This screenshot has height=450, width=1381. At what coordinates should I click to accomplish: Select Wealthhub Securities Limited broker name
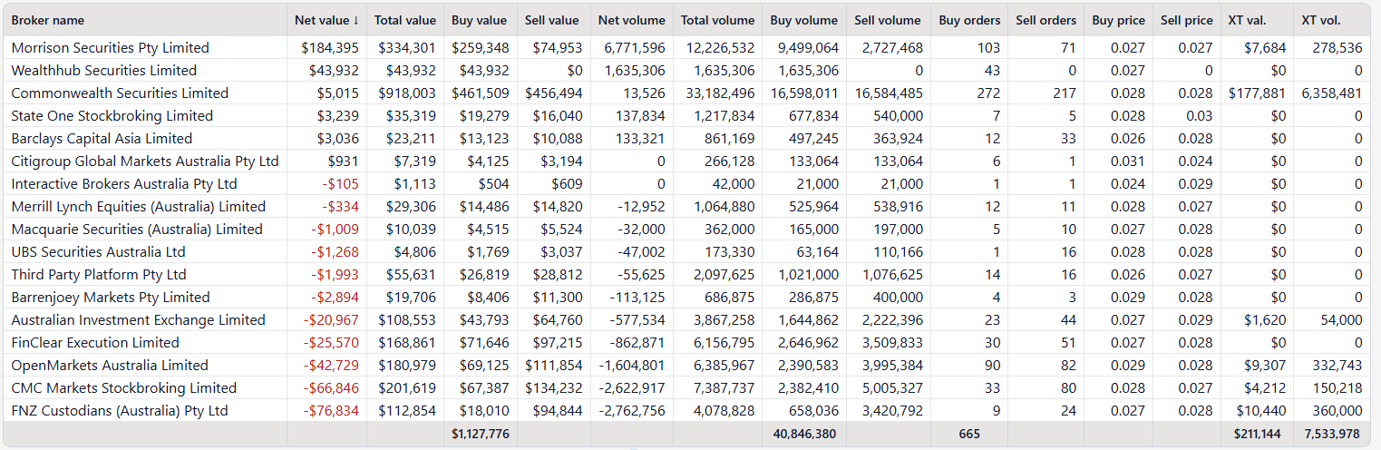103,70
